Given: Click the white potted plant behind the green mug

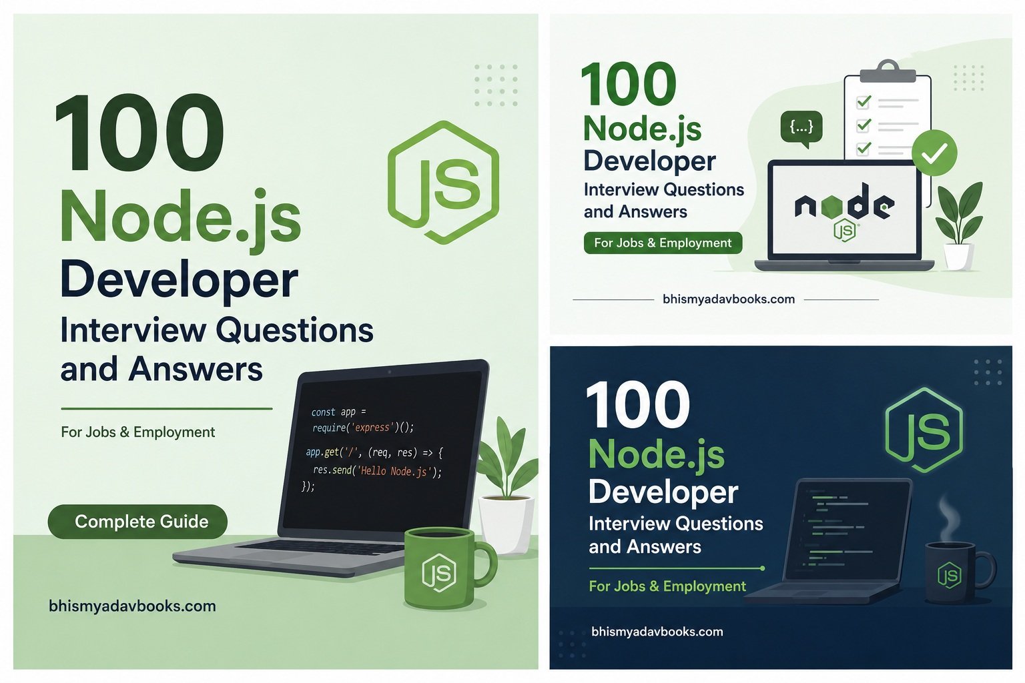Looking at the screenshot, I should [508, 487].
